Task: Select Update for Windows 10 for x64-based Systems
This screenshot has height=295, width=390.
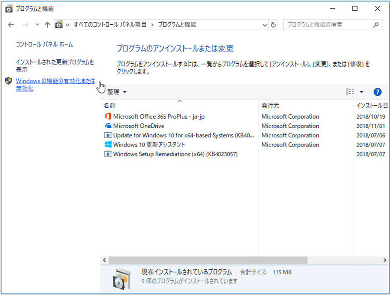Action: (x=184, y=135)
